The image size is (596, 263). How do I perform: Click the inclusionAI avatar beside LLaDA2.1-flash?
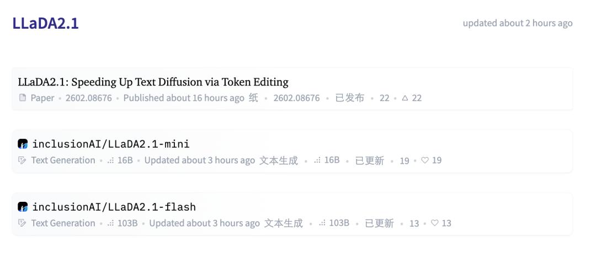(23, 207)
